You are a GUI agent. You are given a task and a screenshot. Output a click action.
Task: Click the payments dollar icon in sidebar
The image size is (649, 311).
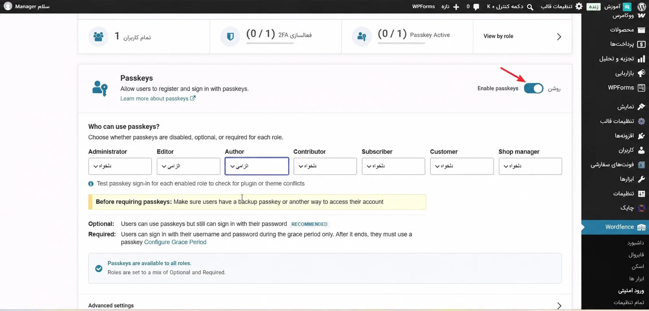(x=641, y=44)
